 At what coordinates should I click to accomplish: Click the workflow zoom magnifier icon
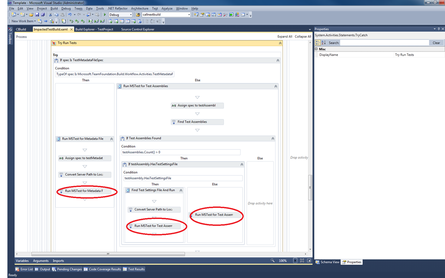point(272,261)
